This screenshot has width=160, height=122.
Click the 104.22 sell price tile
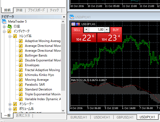(84, 38)
